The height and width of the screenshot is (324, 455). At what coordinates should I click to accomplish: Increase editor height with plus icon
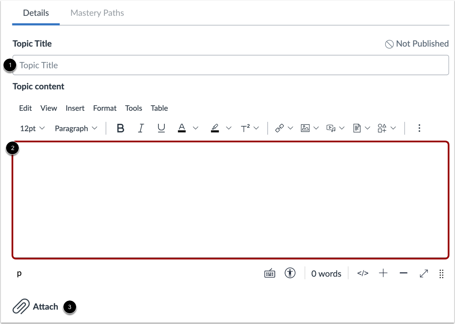(x=383, y=273)
